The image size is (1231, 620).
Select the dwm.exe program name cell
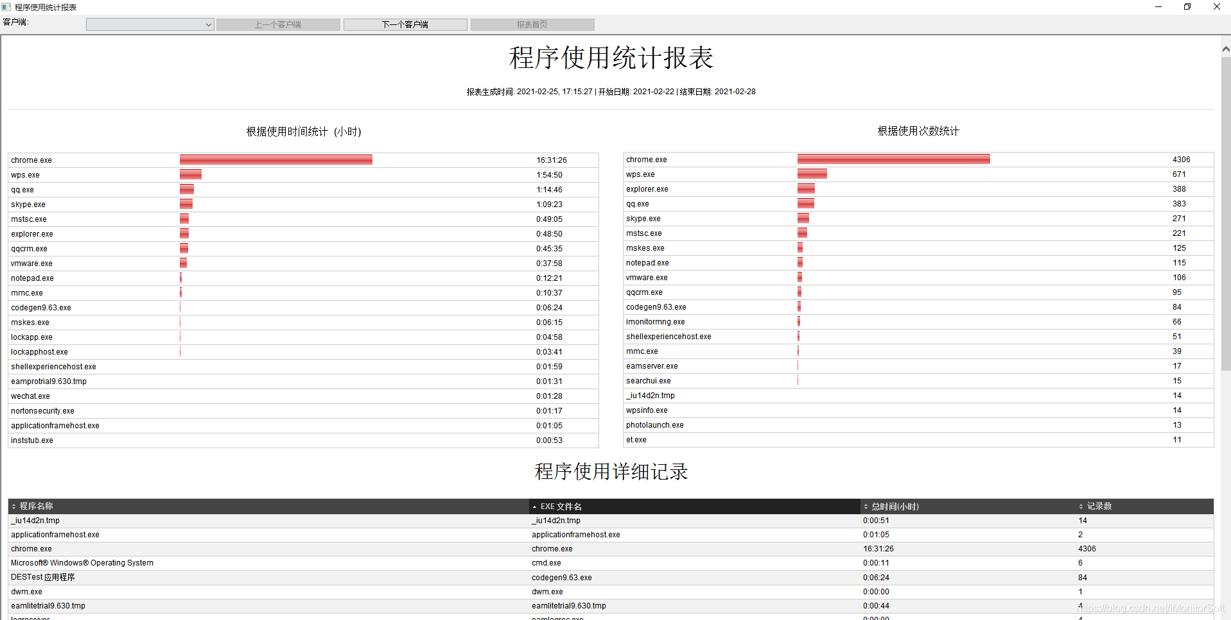[x=26, y=592]
